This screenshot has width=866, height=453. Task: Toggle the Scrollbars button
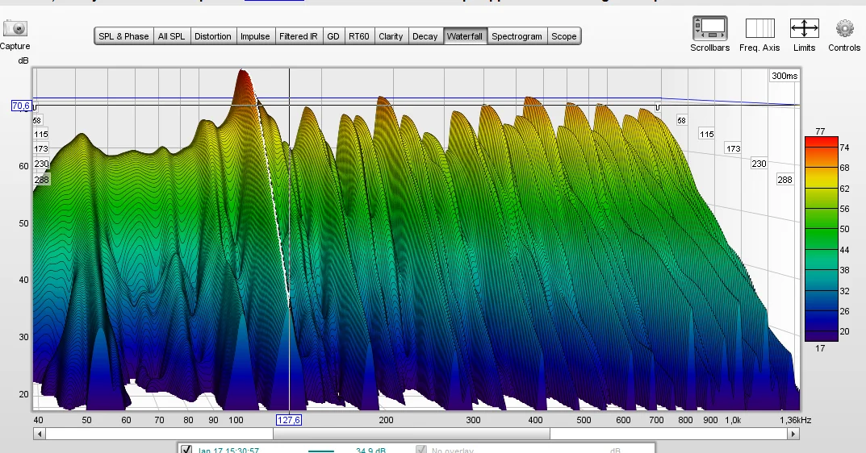(709, 28)
